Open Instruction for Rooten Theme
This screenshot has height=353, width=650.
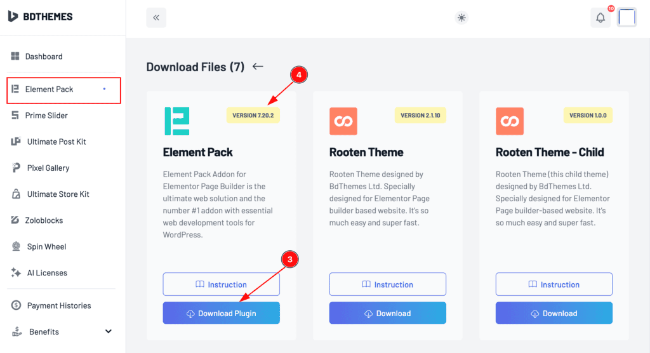coord(388,284)
